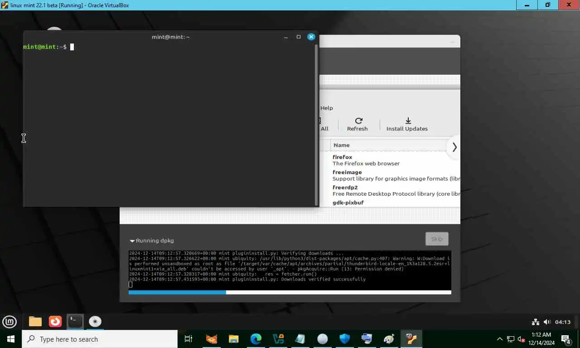Show hidden Windows tray icons chevron
This screenshot has height=348, width=580.
click(500, 339)
